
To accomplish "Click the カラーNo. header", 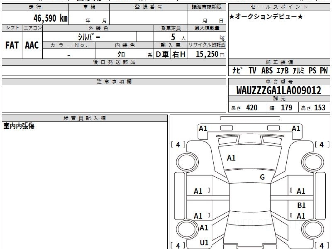I will pos(69,45).
